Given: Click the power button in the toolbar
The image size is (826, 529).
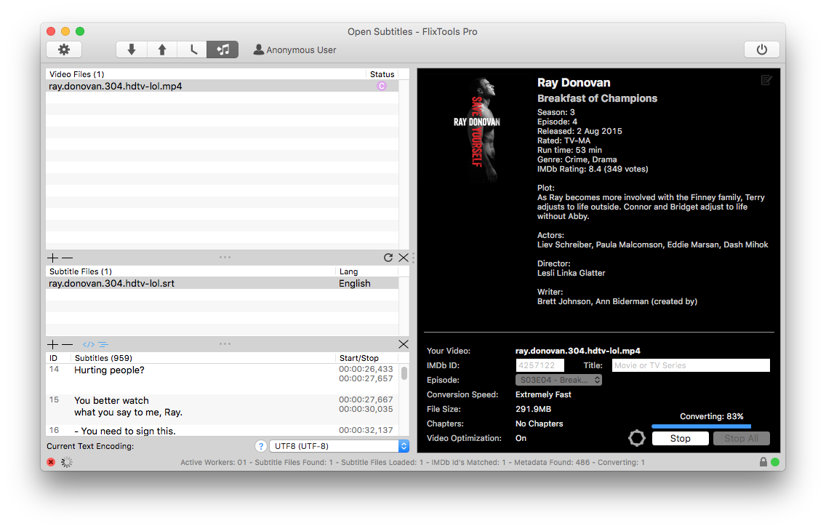Looking at the screenshot, I should pos(762,49).
